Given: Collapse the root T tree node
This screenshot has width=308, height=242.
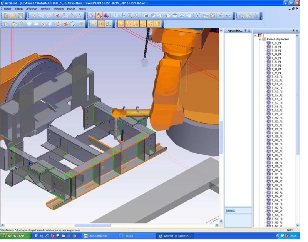Looking at the screenshot, I should point(255,35).
